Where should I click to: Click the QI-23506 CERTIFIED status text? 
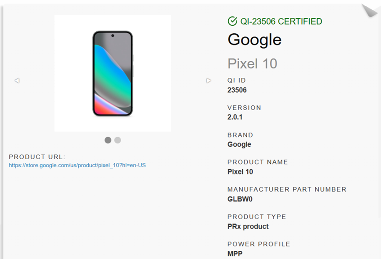click(x=281, y=21)
